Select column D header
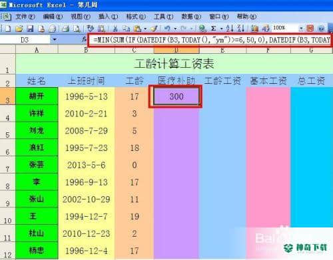333x260 pixels. (176, 50)
